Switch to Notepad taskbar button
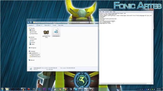The image size is (163, 91). click(x=86, y=89)
